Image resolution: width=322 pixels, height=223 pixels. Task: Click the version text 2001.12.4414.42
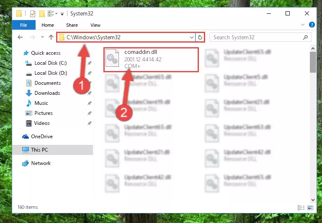[x=143, y=59]
